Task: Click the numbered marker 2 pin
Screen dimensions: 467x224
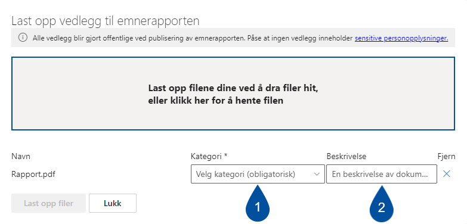Action: (381, 203)
